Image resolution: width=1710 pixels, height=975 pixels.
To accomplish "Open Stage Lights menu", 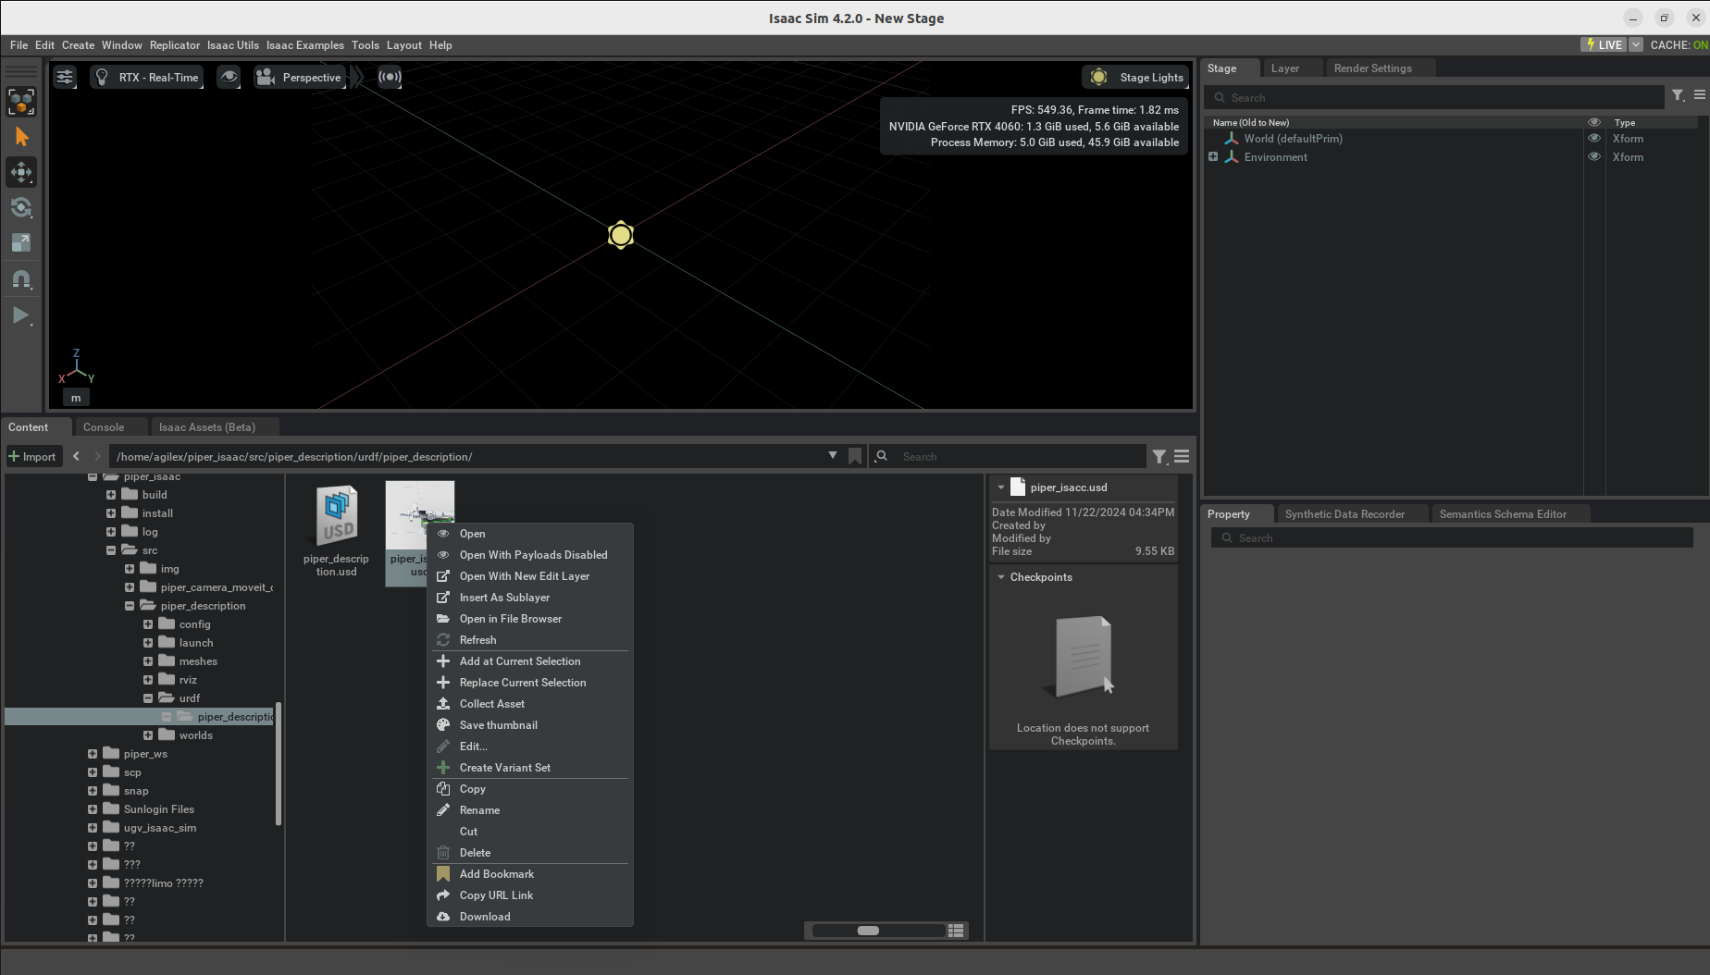I will (x=1135, y=78).
